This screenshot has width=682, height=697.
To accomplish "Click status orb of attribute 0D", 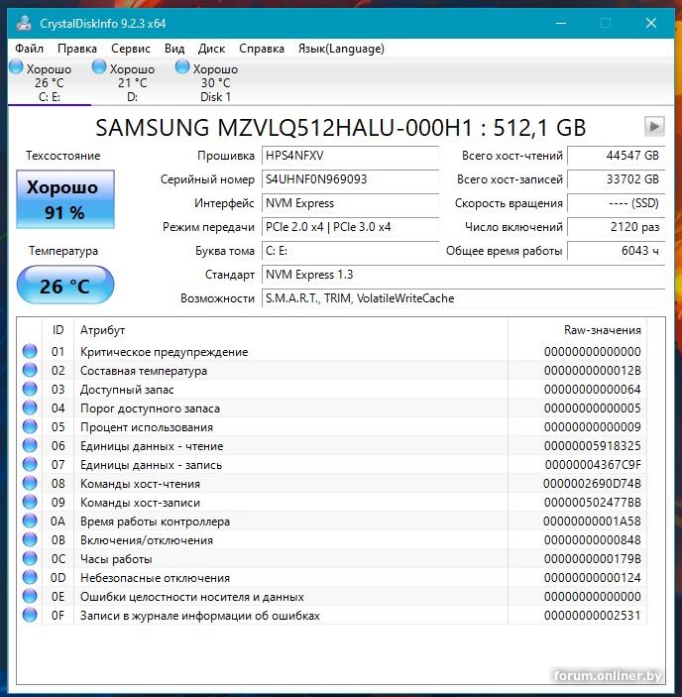I will pyautogui.click(x=30, y=577).
